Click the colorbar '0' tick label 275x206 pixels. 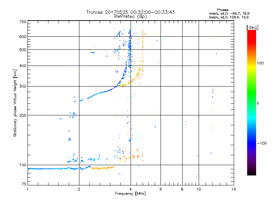(258, 103)
